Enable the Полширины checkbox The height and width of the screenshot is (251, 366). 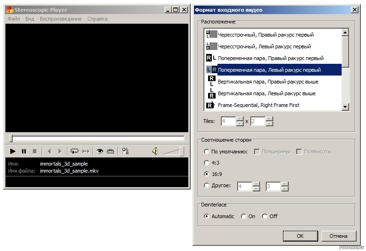click(272, 152)
